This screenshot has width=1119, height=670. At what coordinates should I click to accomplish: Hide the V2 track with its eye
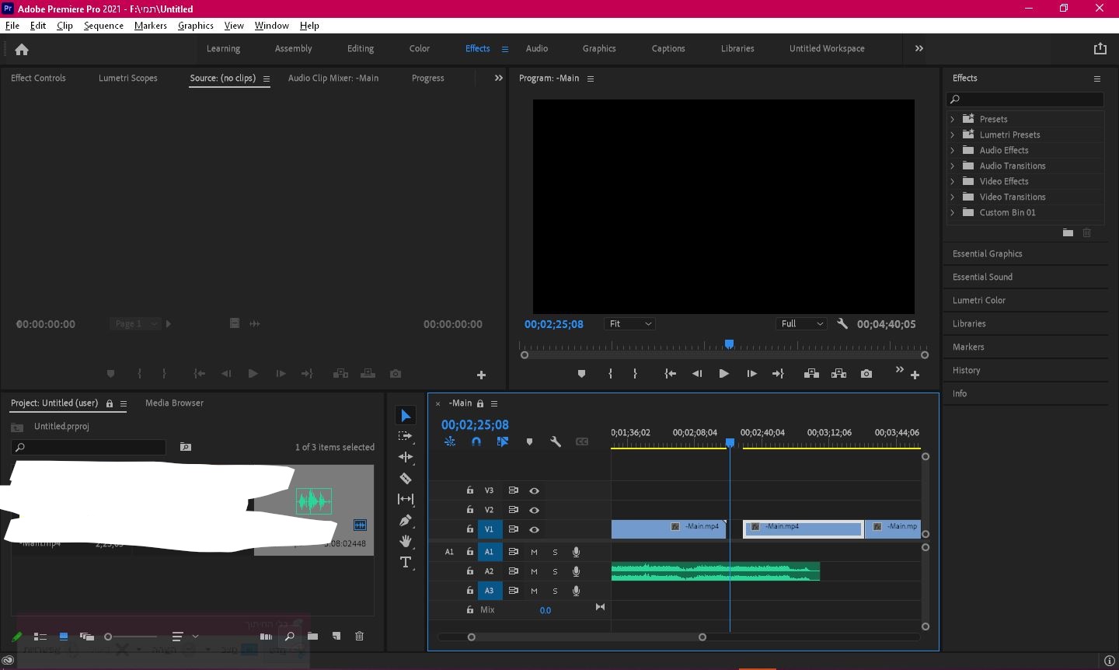pyautogui.click(x=534, y=510)
